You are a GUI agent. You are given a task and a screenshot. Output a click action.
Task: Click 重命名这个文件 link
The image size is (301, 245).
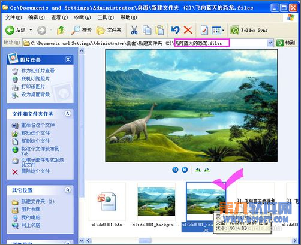[38, 125]
